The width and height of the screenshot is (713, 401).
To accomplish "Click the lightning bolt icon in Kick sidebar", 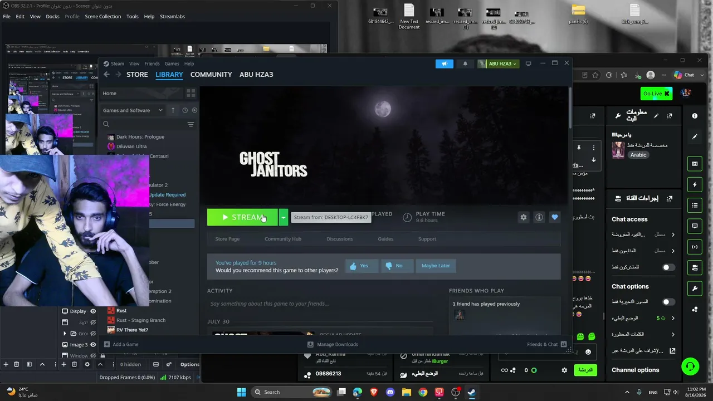I will point(695,184).
